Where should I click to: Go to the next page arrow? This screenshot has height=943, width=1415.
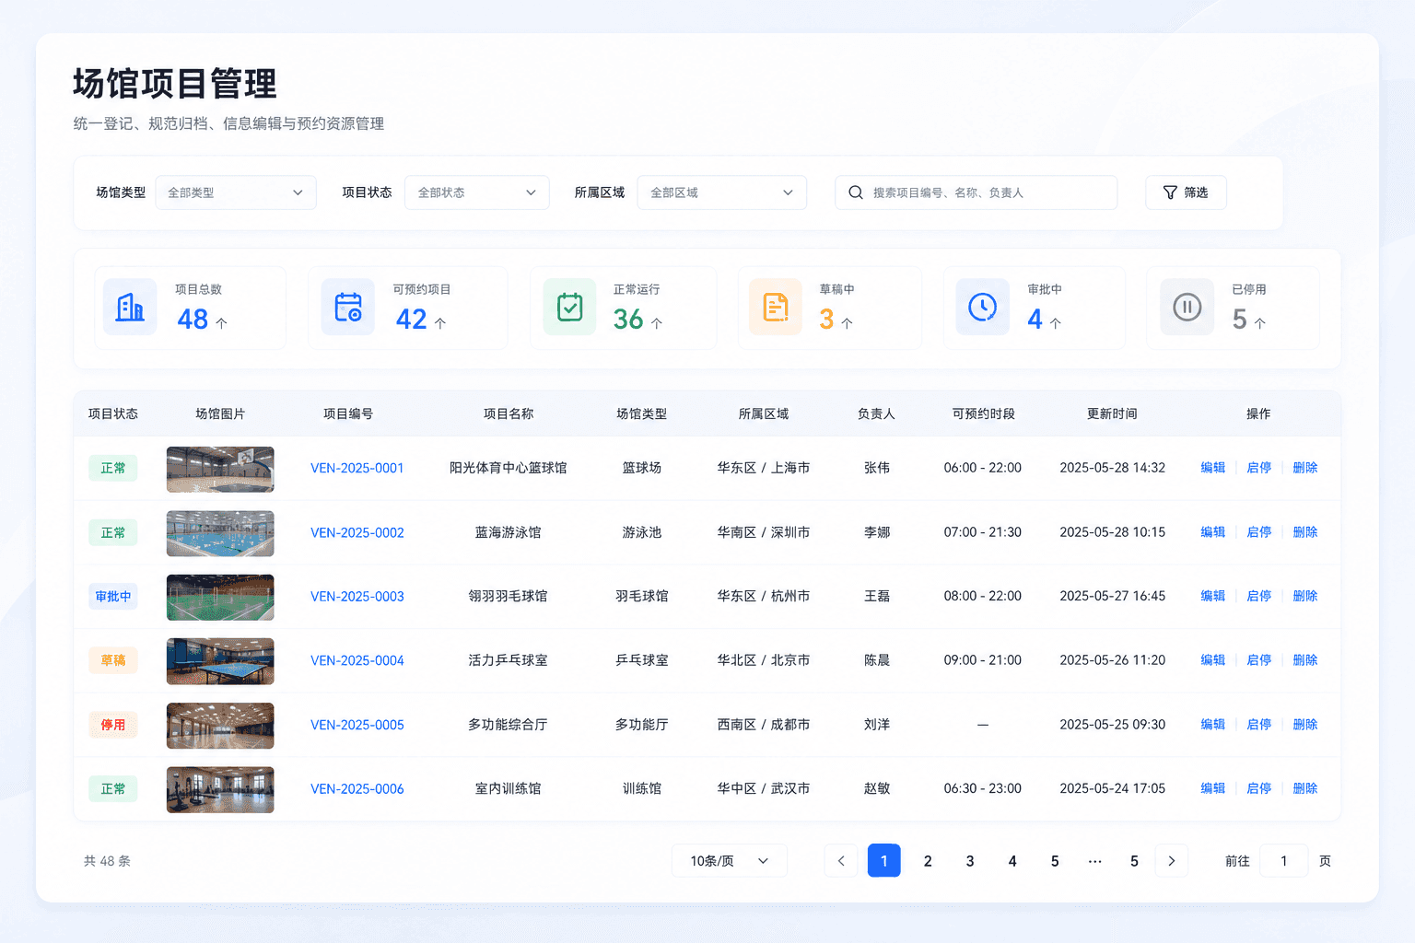pyautogui.click(x=1172, y=861)
